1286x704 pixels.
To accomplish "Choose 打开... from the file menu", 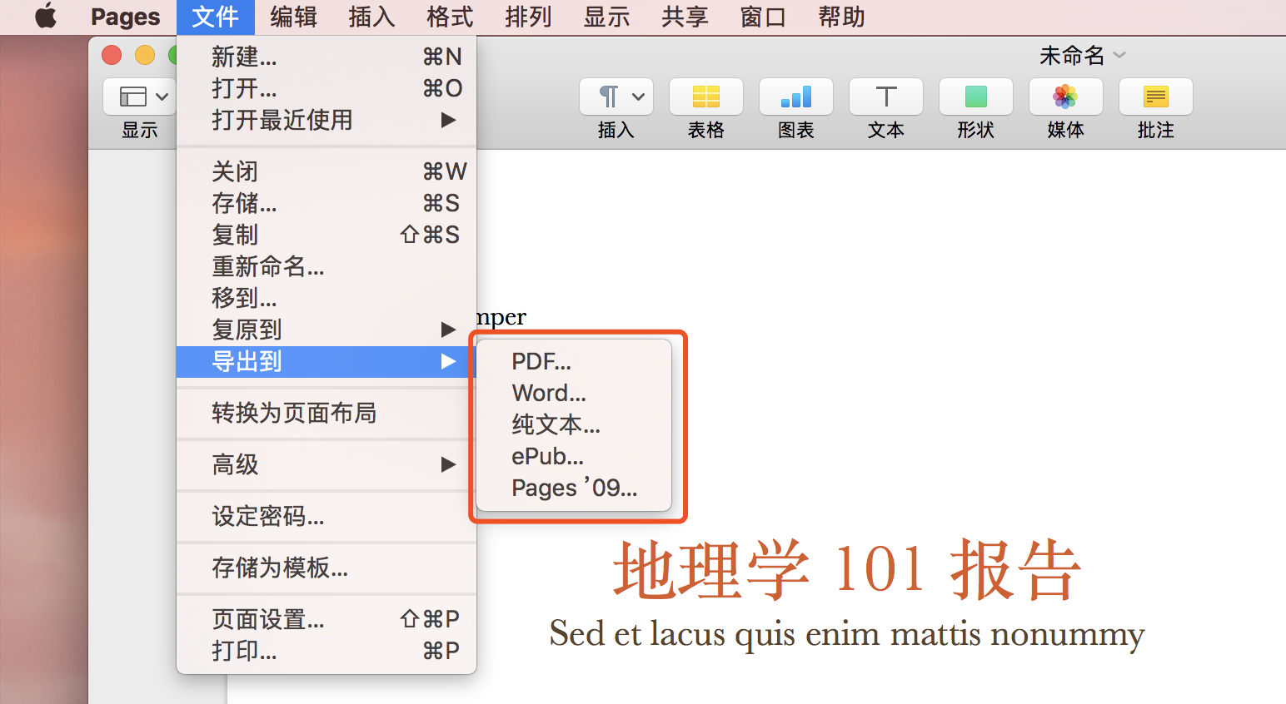I will (x=326, y=88).
